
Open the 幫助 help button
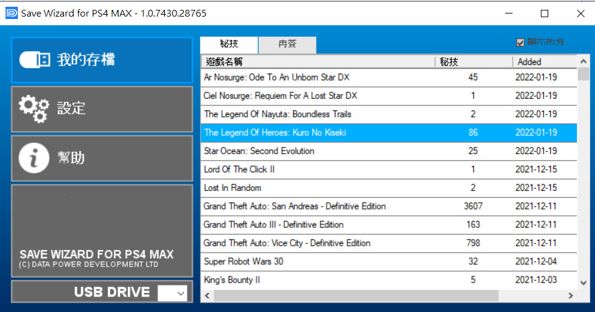(x=102, y=158)
